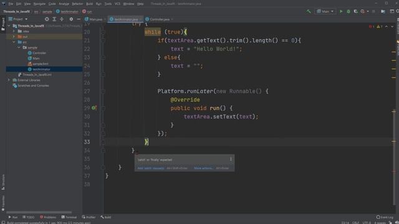
Task: Click the Threads_In_JavaFX.iml file in the tree
Action: (37, 75)
